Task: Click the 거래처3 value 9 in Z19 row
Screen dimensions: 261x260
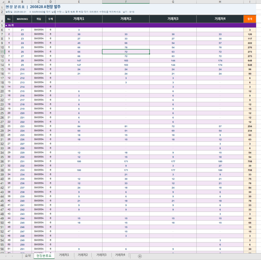Action: click(173, 109)
